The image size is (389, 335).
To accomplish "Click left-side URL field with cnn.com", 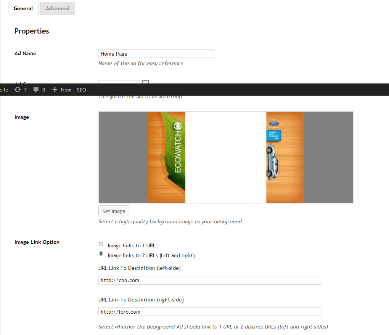I will pos(210,280).
